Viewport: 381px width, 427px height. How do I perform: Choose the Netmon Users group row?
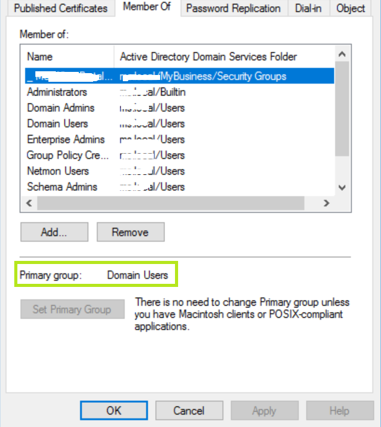pyautogui.click(x=58, y=171)
